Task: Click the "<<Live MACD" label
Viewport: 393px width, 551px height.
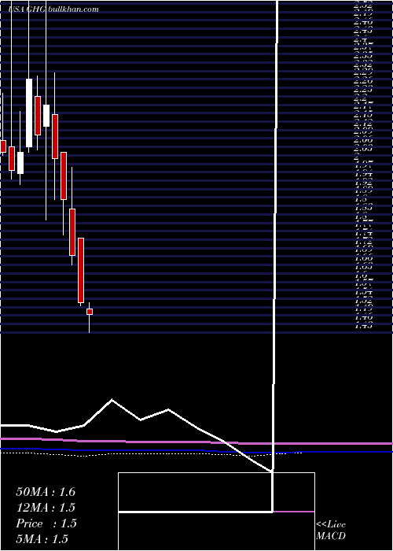Action: tap(331, 531)
